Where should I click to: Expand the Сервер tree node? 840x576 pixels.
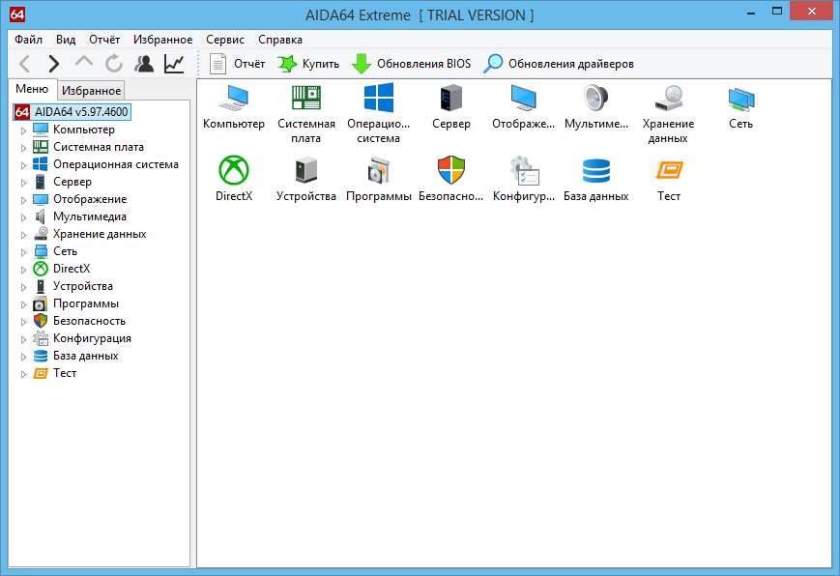click(23, 183)
